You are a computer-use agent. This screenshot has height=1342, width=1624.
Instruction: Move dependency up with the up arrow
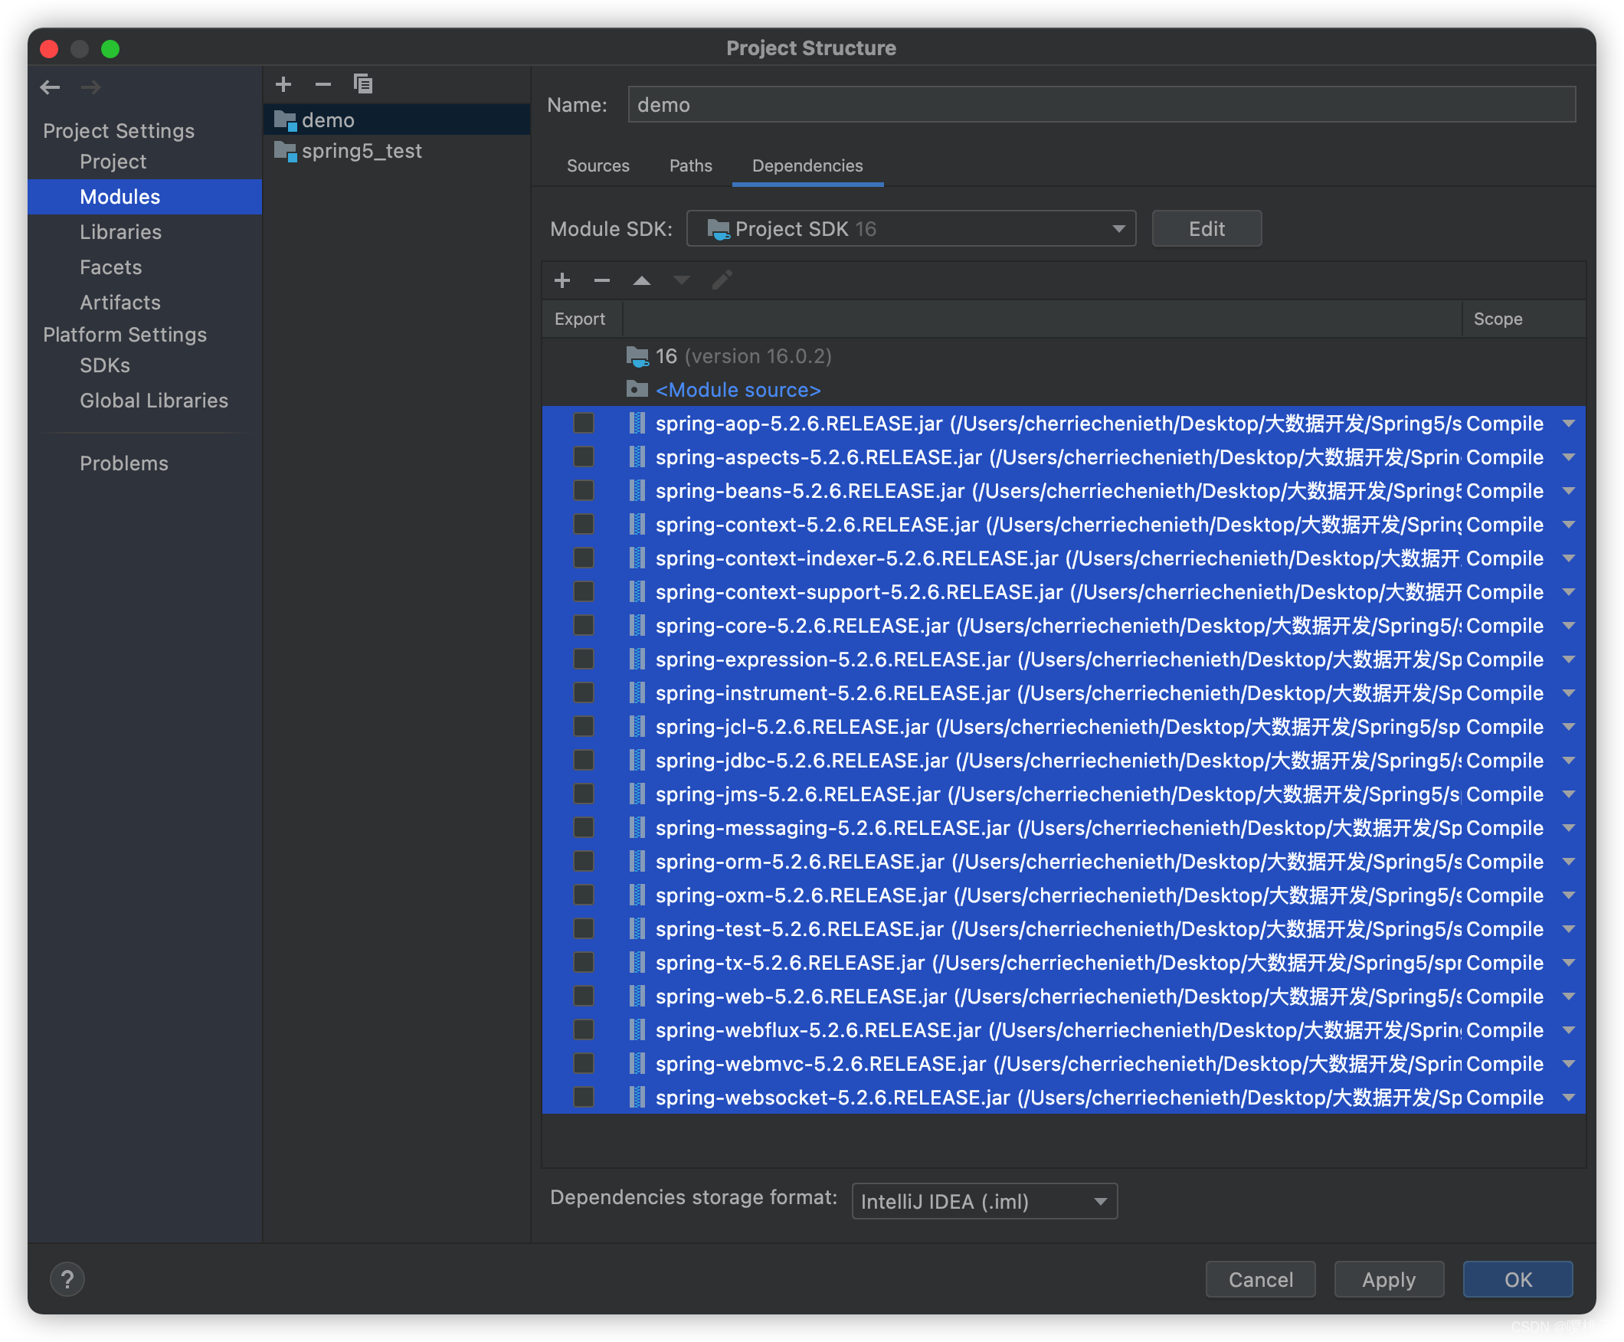642,280
